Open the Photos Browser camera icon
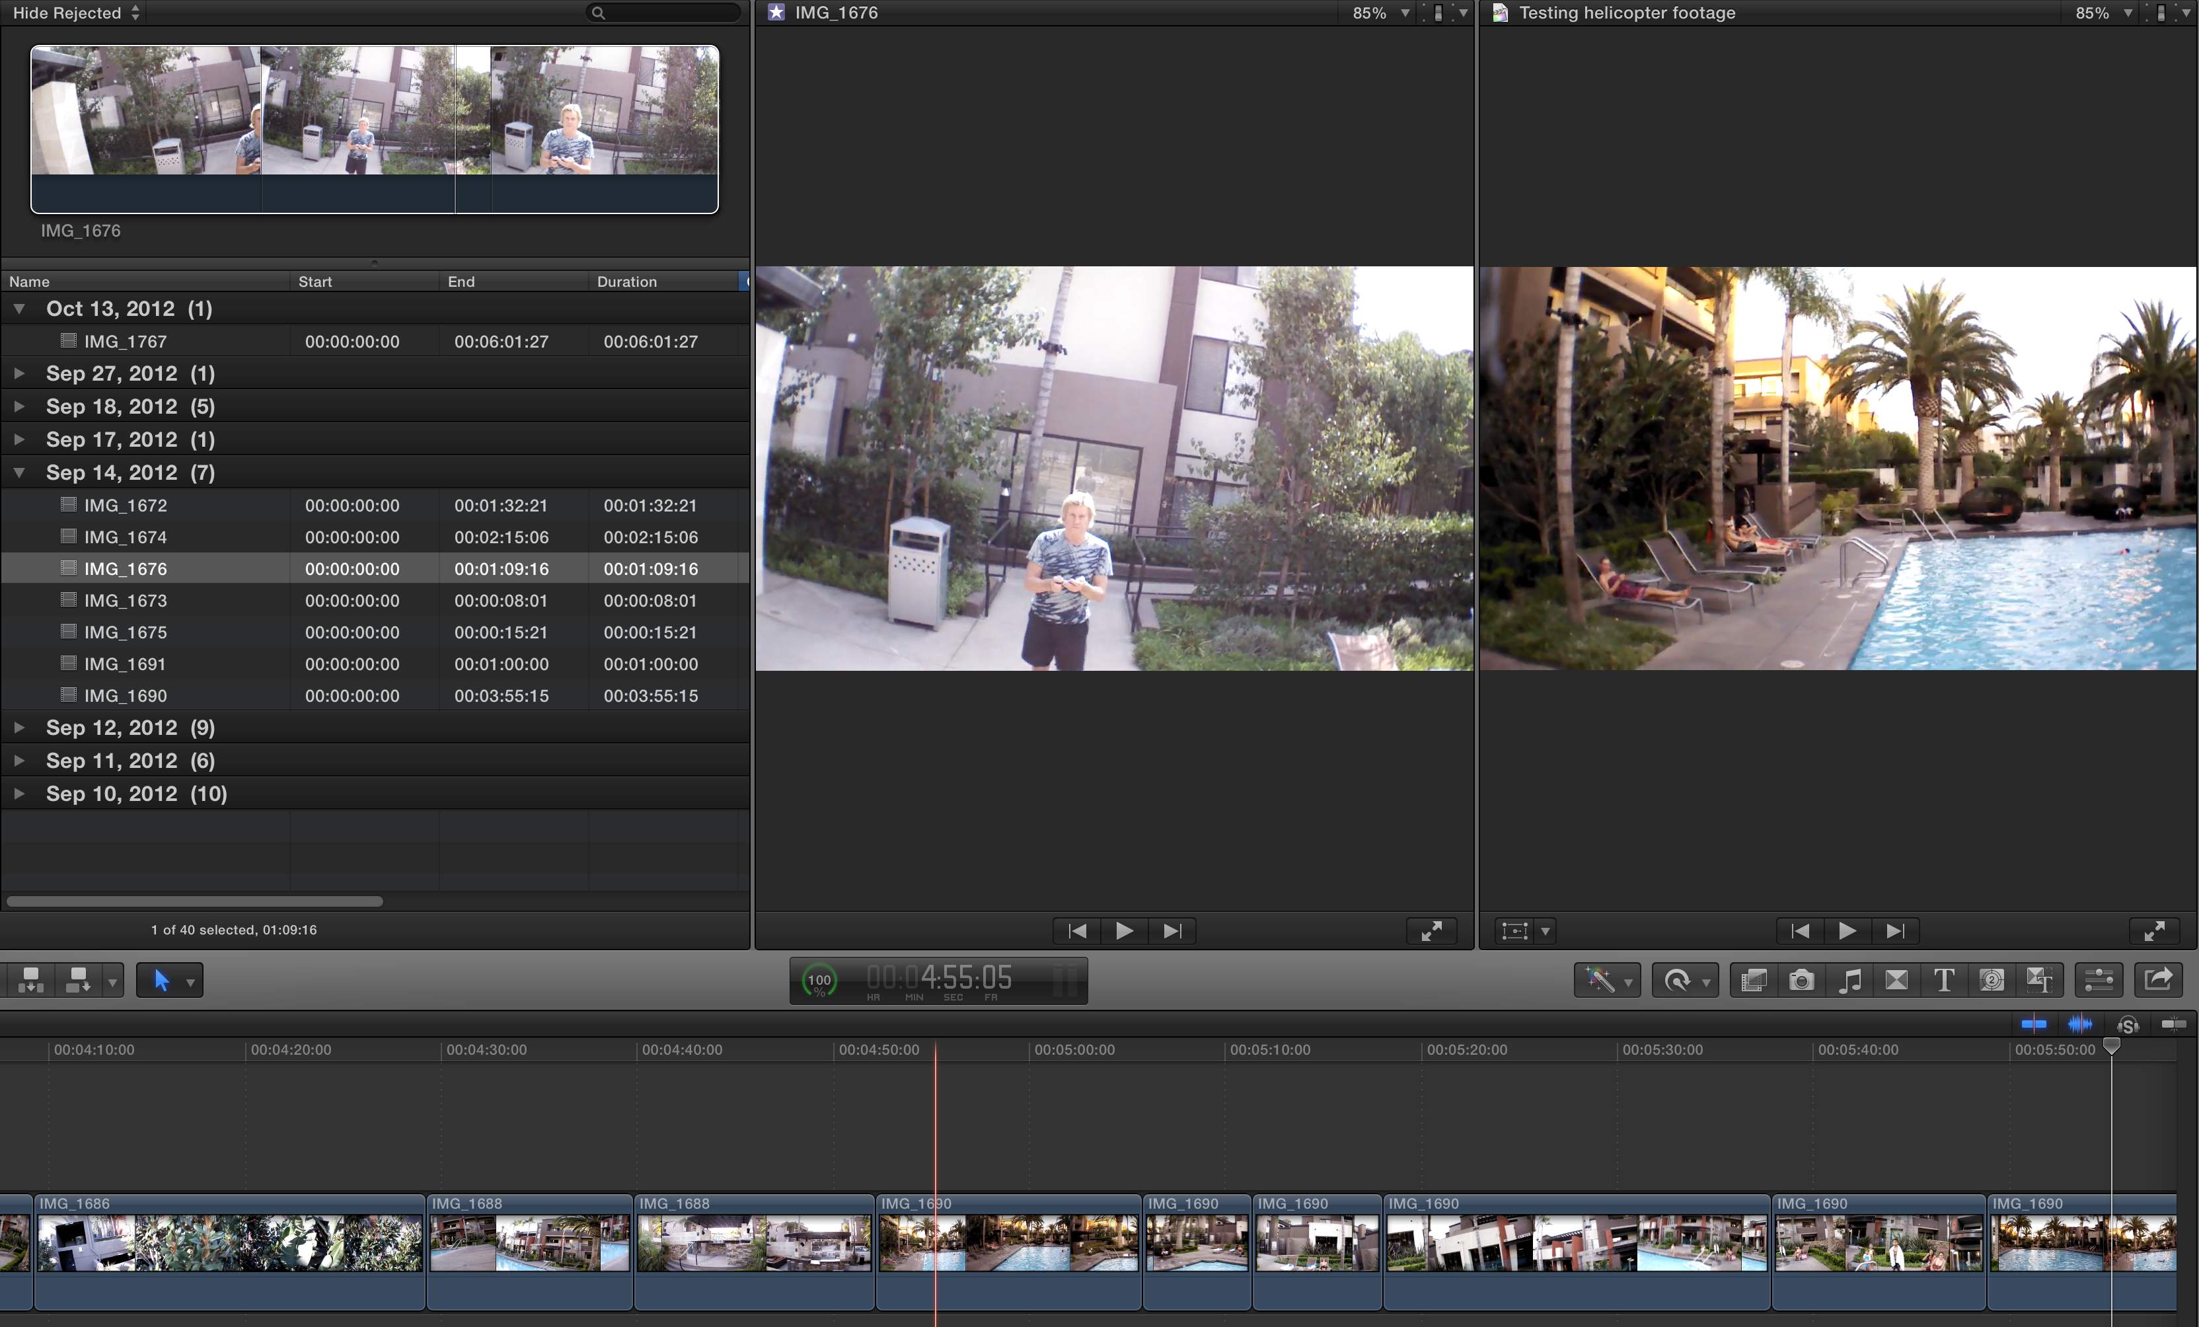Image resolution: width=2199 pixels, height=1327 pixels. (x=1803, y=980)
